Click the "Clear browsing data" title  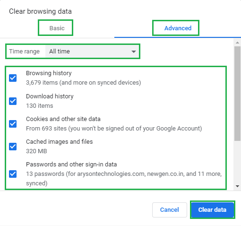(x=40, y=11)
